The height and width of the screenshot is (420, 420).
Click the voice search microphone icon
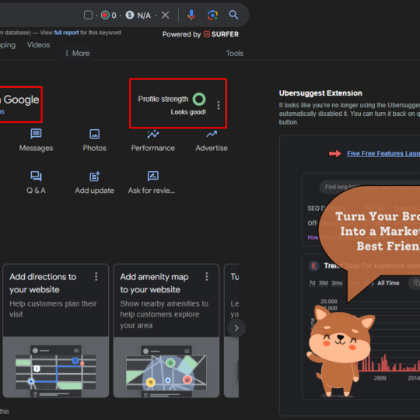(191, 15)
